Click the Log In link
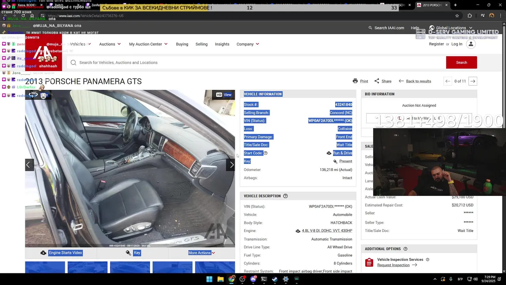Viewport: 506px width, 285px height. tap(457, 44)
